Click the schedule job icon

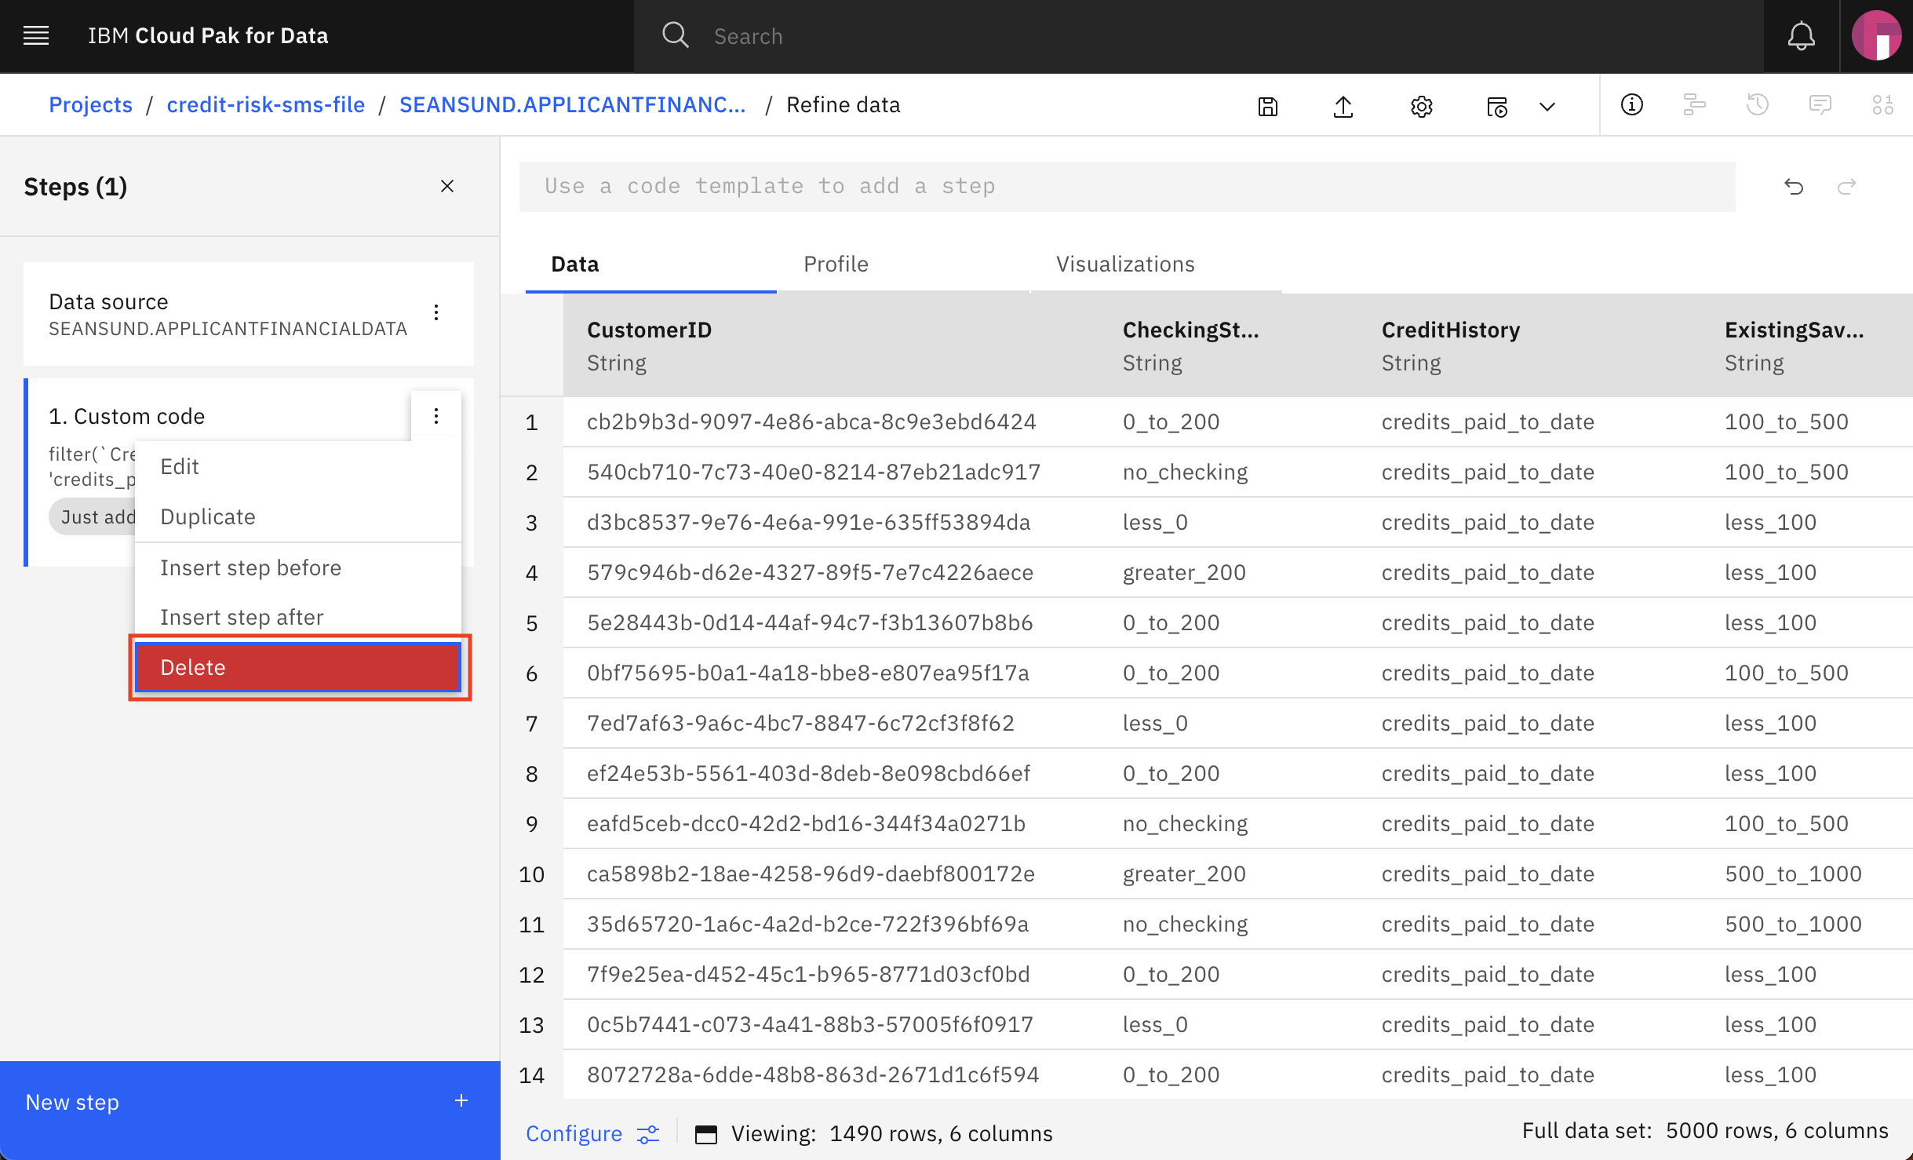1496,106
